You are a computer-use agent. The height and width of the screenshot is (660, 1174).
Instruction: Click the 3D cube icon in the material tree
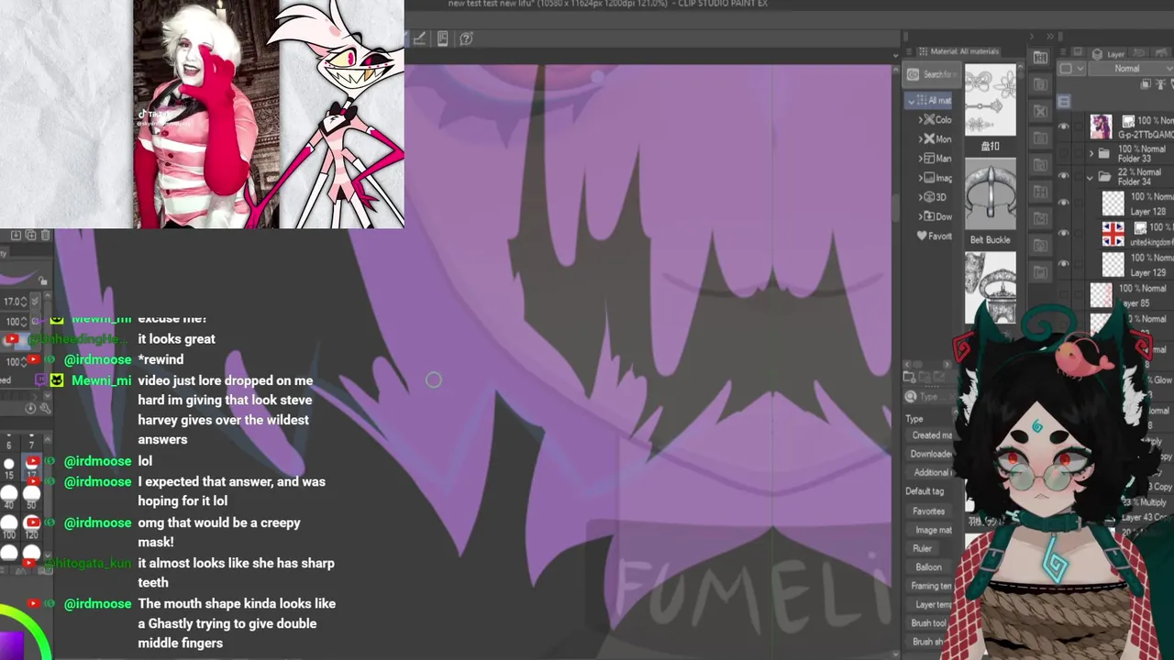point(929,197)
